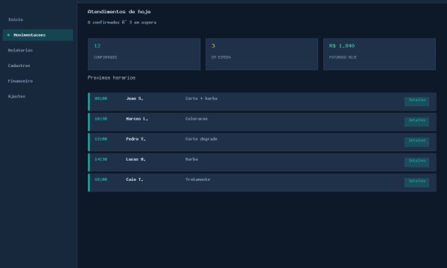Click the Barba service in Lucas row

(192, 159)
